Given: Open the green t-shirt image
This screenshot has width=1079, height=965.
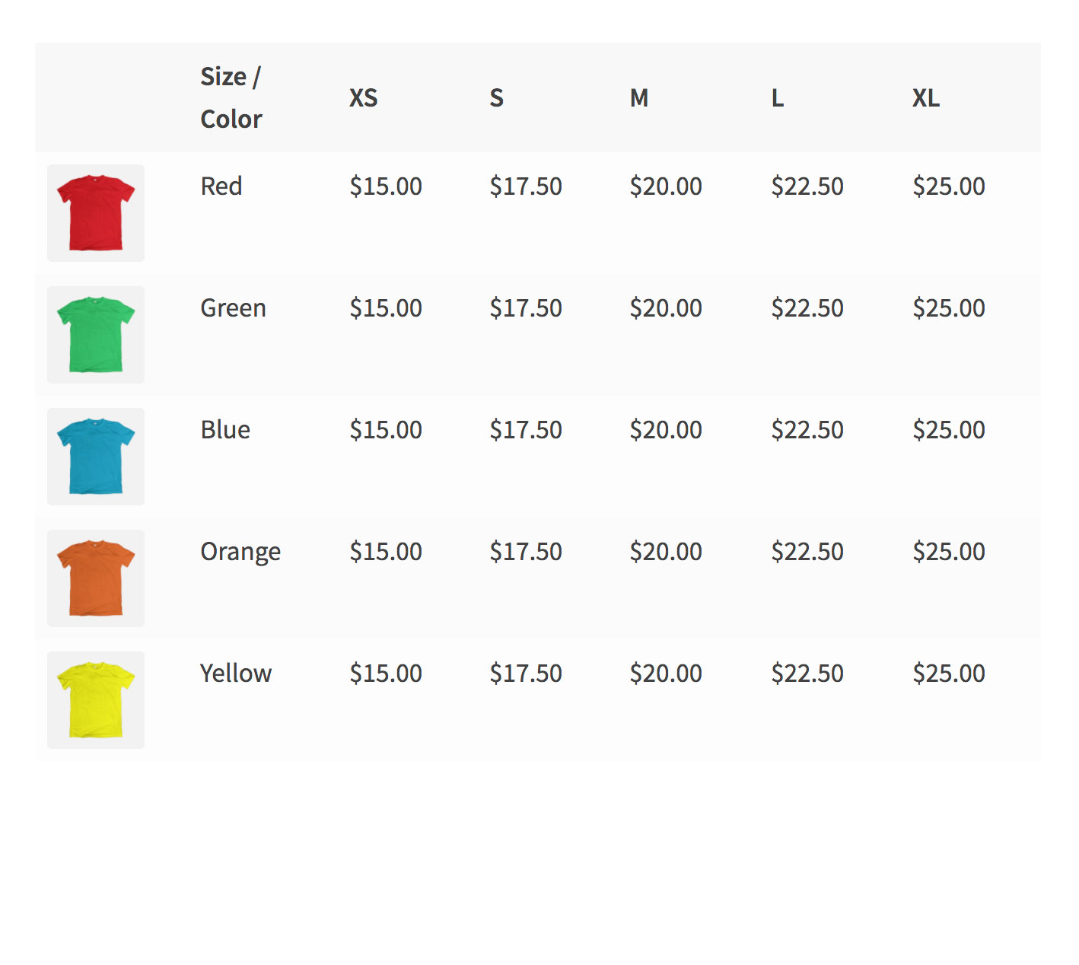Looking at the screenshot, I should coord(96,335).
